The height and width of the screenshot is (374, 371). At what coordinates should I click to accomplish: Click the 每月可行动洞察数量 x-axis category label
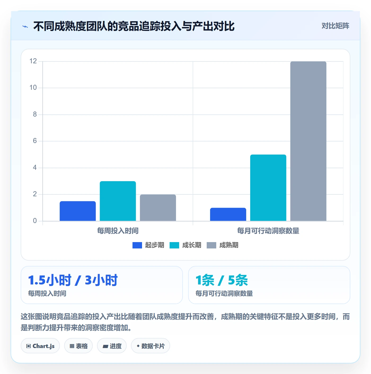tap(268, 231)
